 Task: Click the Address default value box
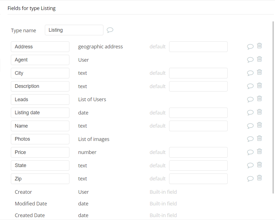[198, 47]
